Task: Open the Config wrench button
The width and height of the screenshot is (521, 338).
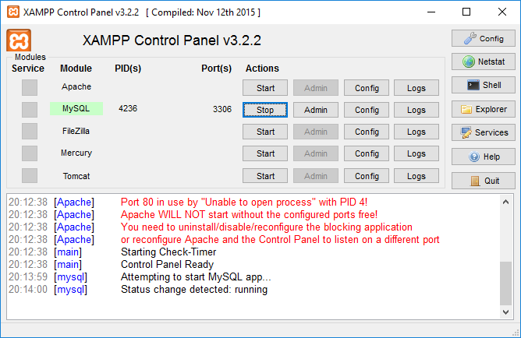Action: pos(483,38)
